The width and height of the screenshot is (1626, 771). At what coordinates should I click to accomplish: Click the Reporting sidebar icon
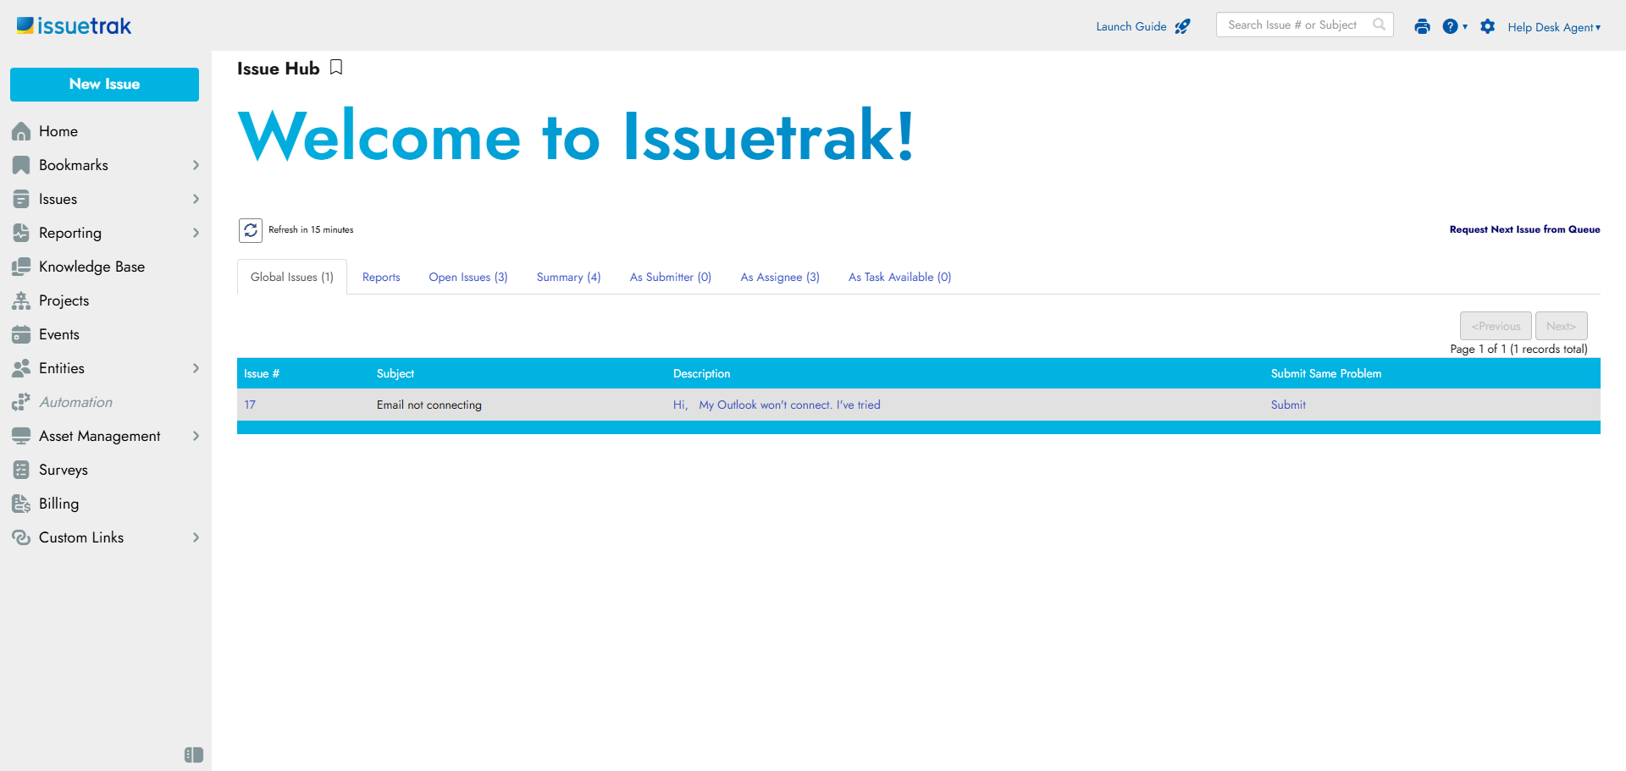(x=21, y=233)
